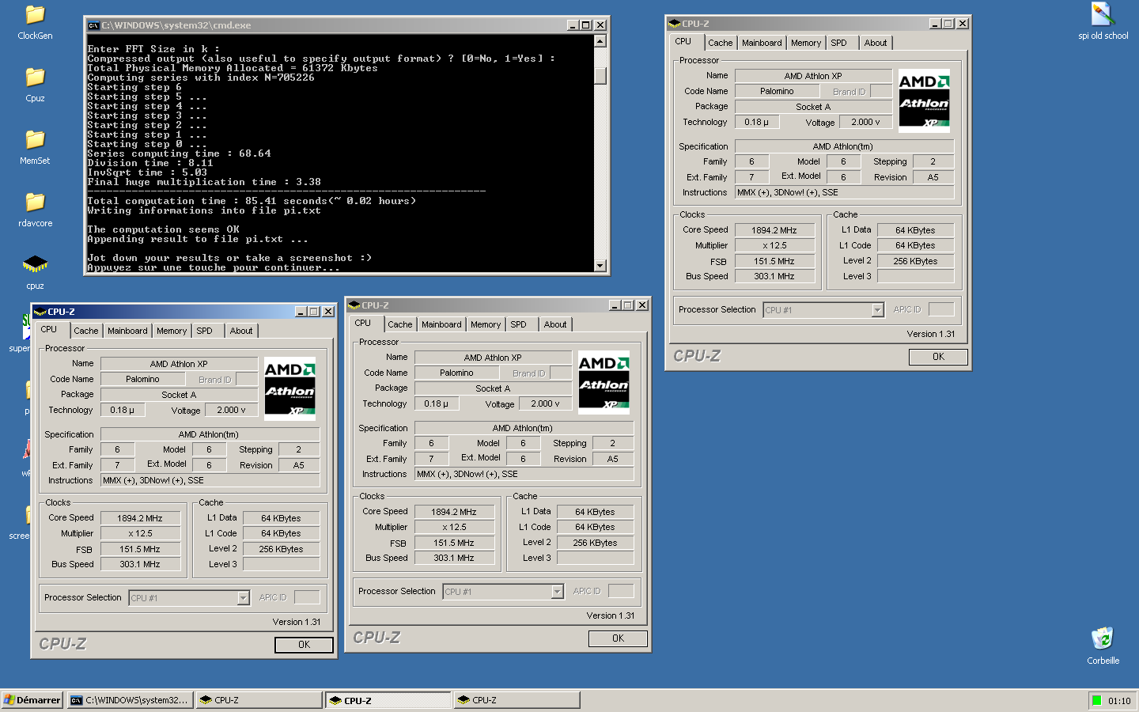The width and height of the screenshot is (1139, 712).
Task: Expand Processor Selection dropdown in top-right CPU-Z
Action: [877, 310]
